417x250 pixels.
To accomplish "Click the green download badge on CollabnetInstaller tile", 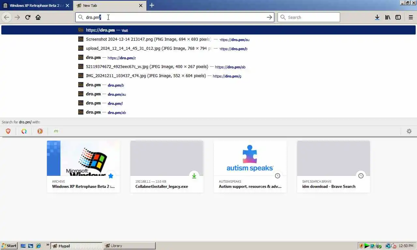I will (x=194, y=176).
